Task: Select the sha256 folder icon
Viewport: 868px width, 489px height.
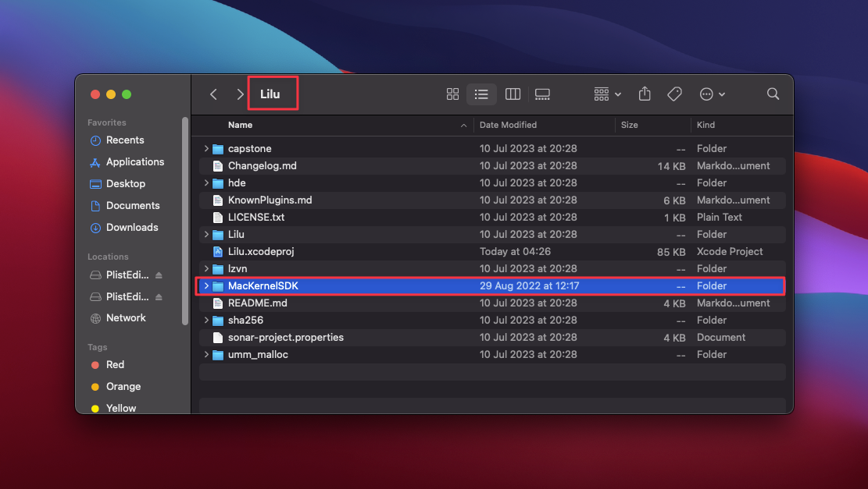Action: pos(217,320)
